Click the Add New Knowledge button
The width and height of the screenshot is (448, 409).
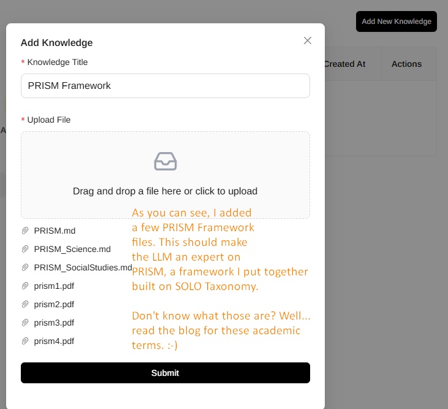397,21
